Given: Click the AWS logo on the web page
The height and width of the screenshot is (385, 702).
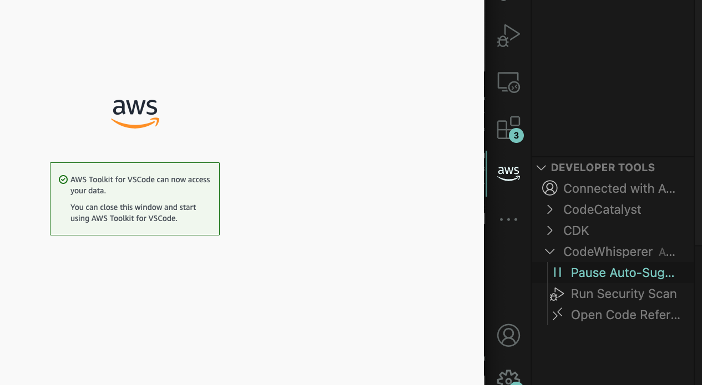Looking at the screenshot, I should (x=135, y=114).
